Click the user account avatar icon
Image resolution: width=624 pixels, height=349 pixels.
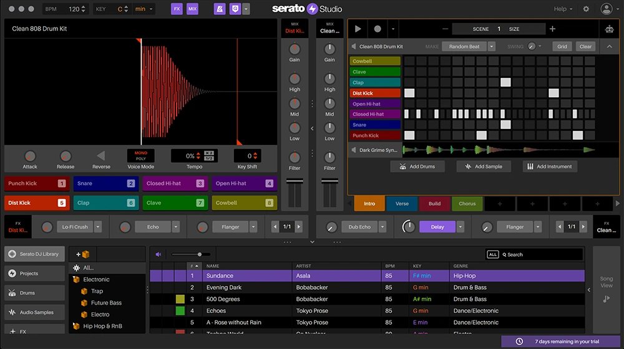pos(606,9)
